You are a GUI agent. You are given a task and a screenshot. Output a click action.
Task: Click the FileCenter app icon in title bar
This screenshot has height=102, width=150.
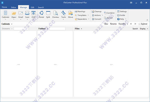coord(2,3)
